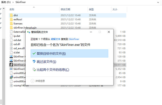Click the si.dat file icon
The image size is (162, 105).
tap(11, 52)
